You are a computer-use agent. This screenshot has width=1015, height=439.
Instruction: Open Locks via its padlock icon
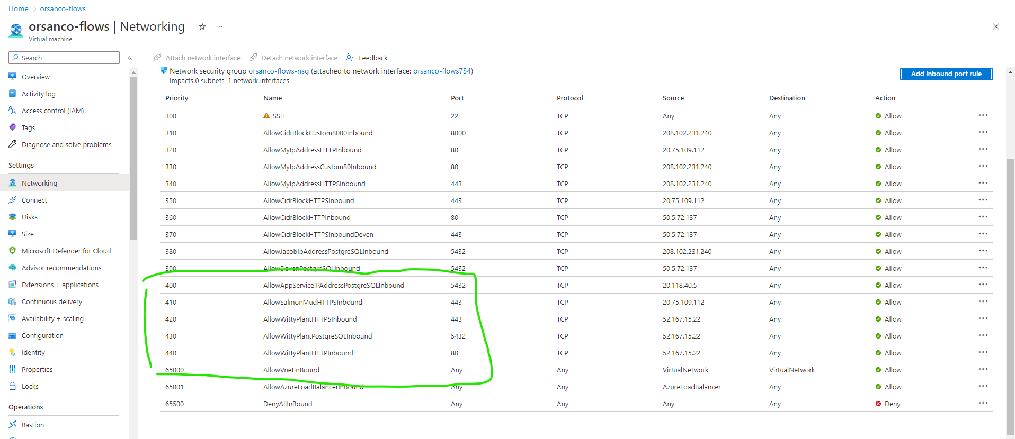pos(13,386)
